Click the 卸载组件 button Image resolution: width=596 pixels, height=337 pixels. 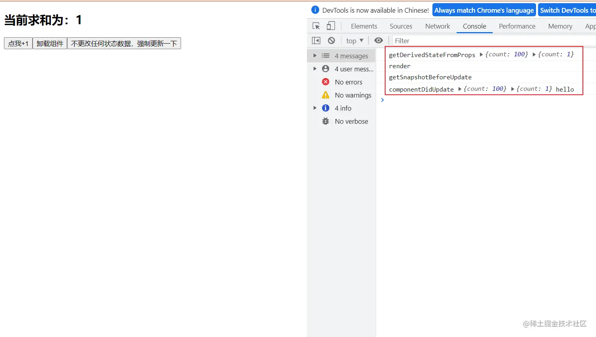[x=50, y=43]
